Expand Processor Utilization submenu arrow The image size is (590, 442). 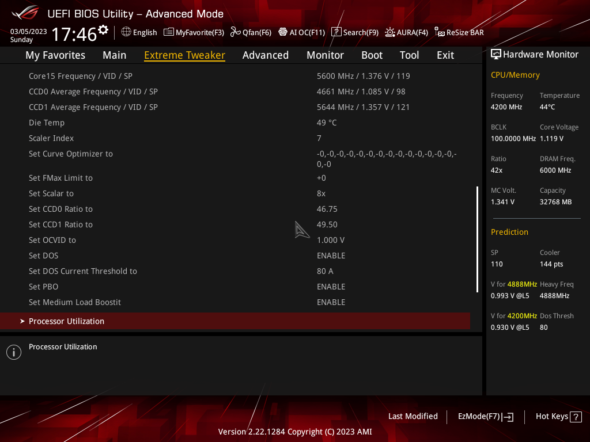click(x=22, y=321)
